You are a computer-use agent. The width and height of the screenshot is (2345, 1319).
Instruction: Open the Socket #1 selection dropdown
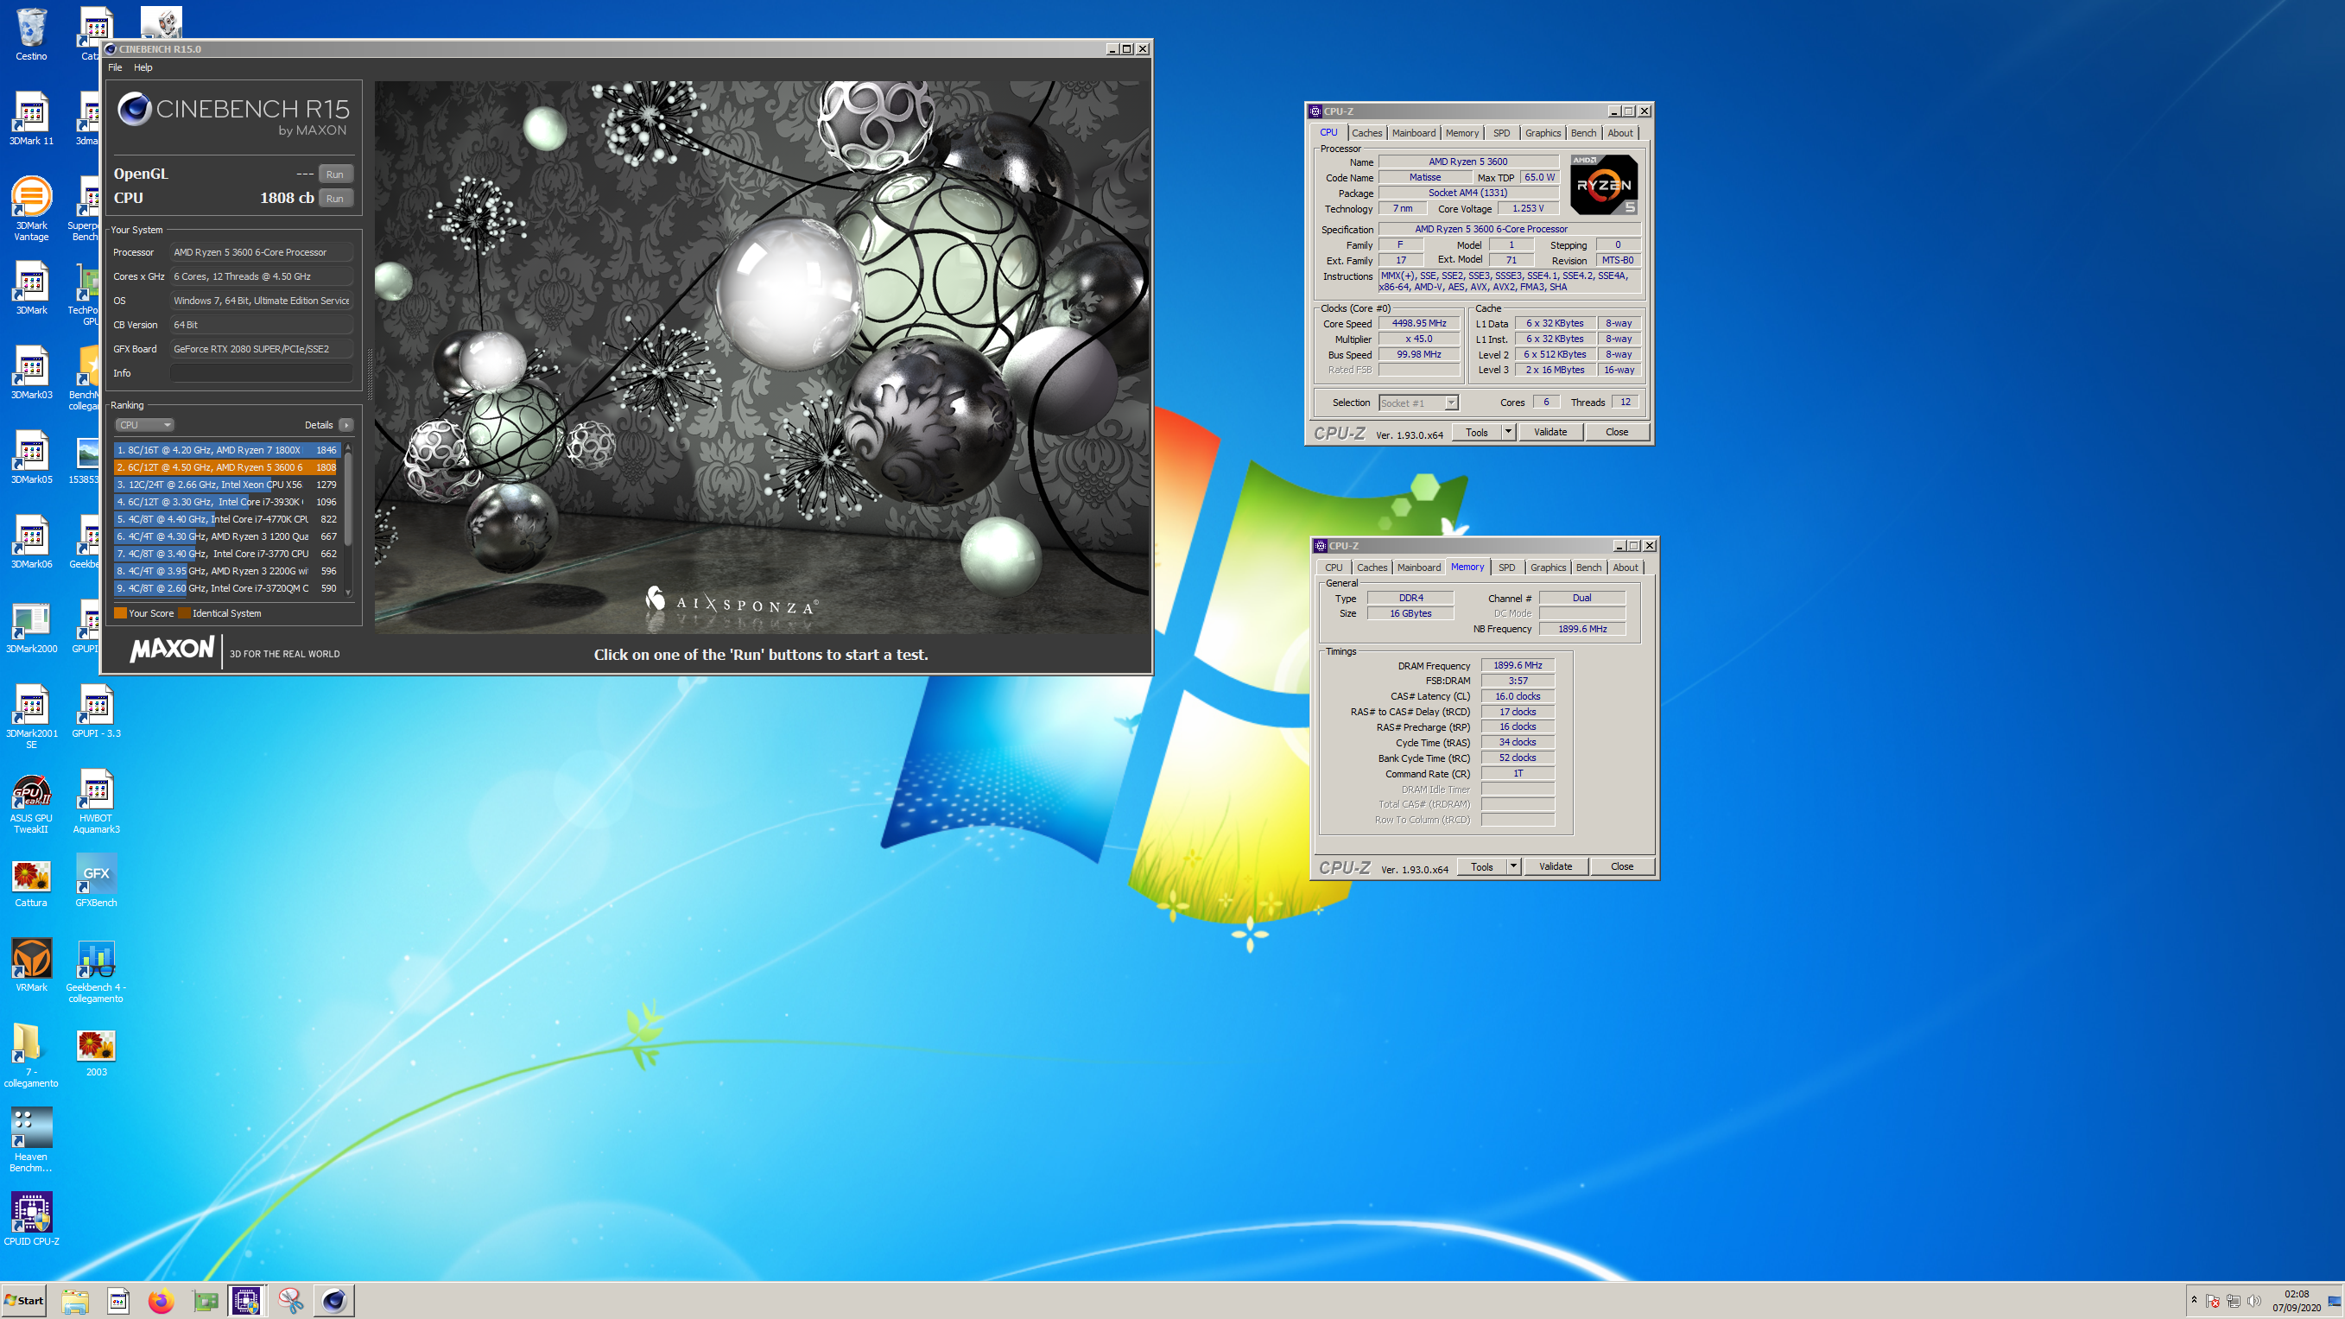[x=1419, y=403]
